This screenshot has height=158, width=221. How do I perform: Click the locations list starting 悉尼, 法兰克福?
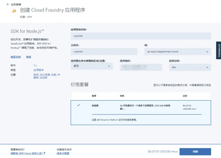[47, 76]
